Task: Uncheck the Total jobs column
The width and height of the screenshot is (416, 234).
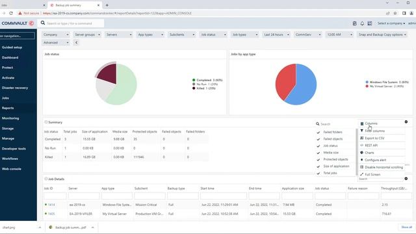Action: [318, 174]
